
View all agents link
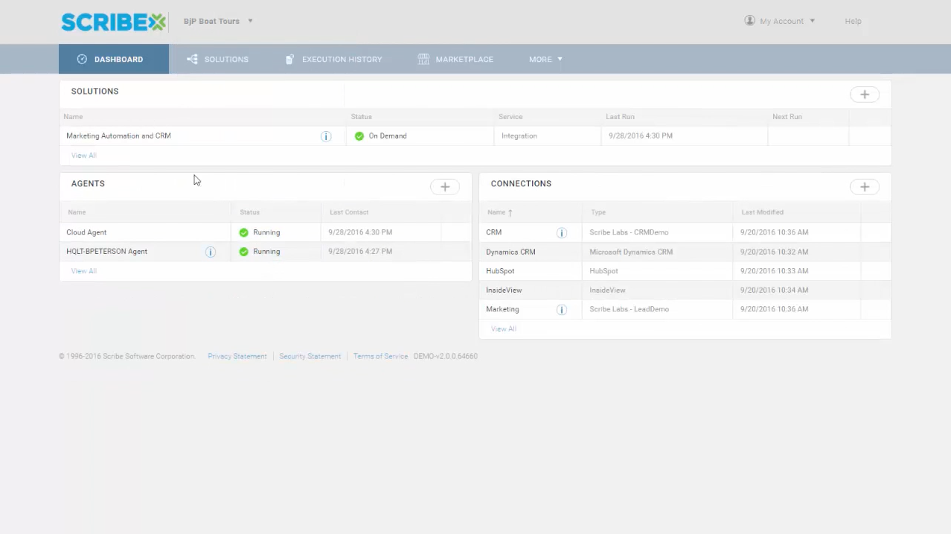83,271
